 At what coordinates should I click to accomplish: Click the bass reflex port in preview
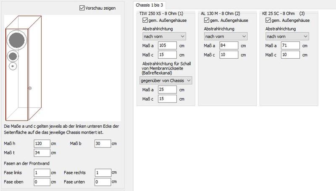[x=30, y=88]
